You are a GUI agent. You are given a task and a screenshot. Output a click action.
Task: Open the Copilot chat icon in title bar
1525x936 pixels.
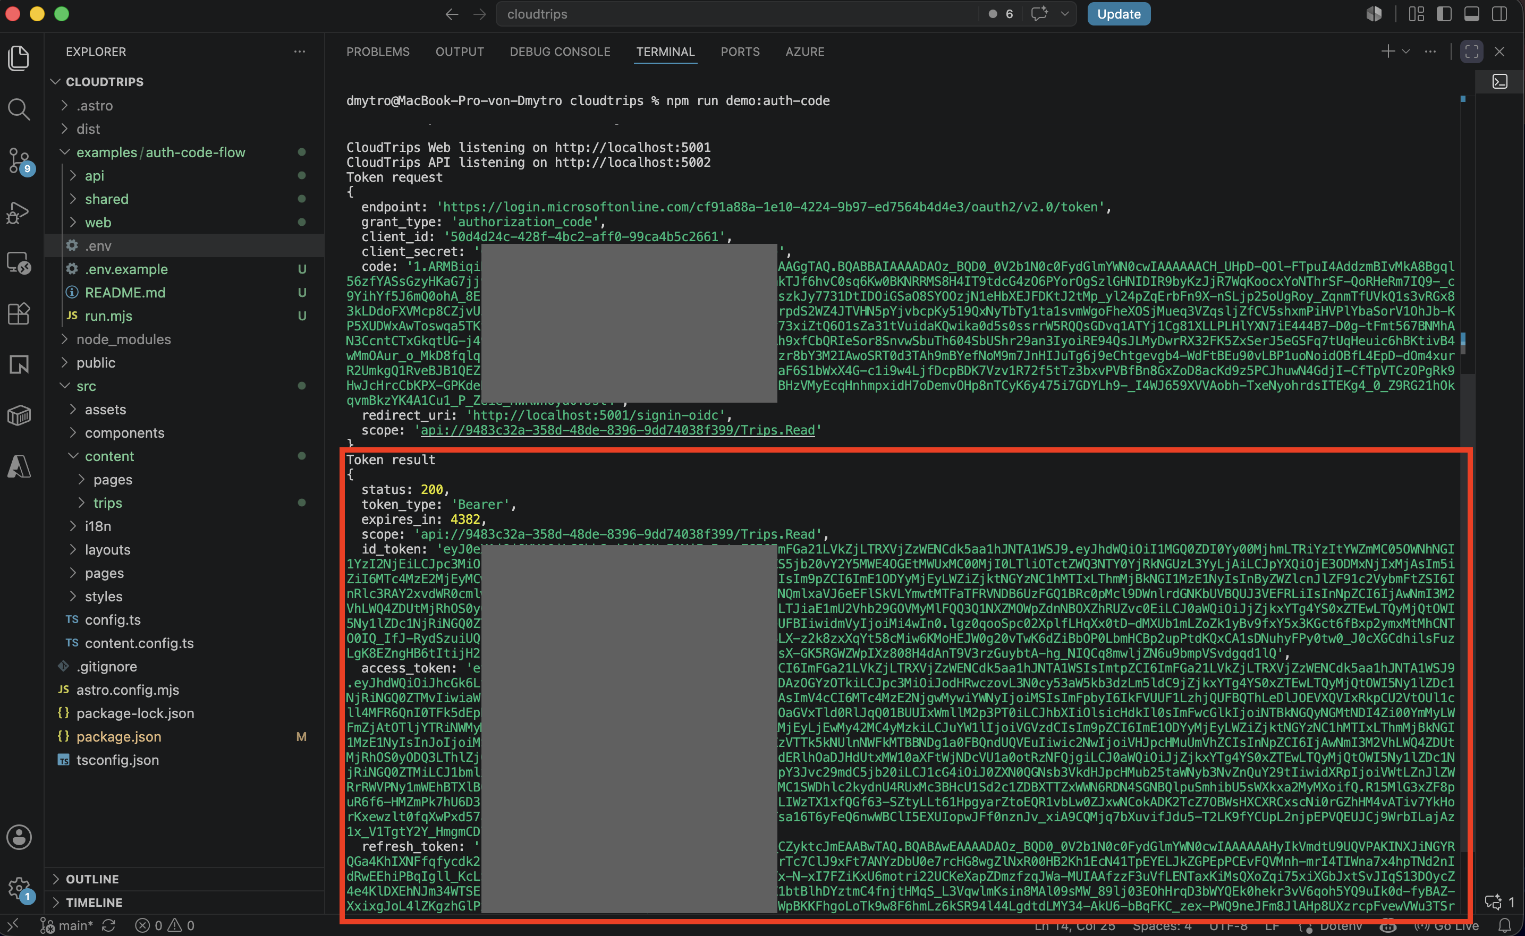pyautogui.click(x=1039, y=14)
